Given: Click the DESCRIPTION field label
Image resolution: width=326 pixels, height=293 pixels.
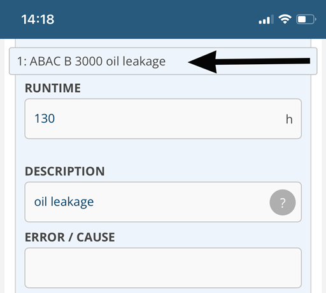Looking at the screenshot, I should point(65,171).
